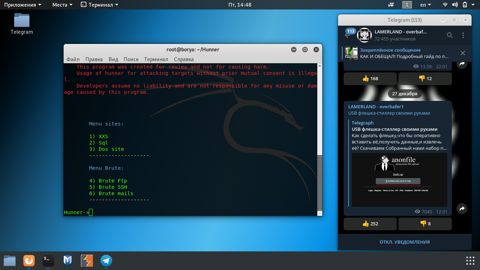This screenshot has height=270, width=480.
Task: Click the '3) Dos site' line
Action: pos(106,149)
